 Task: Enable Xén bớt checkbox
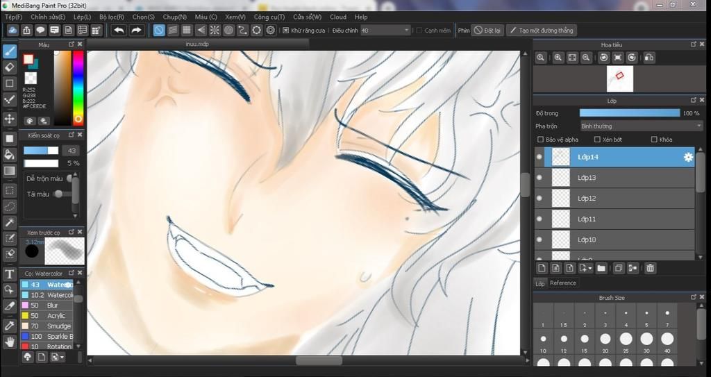pyautogui.click(x=597, y=140)
